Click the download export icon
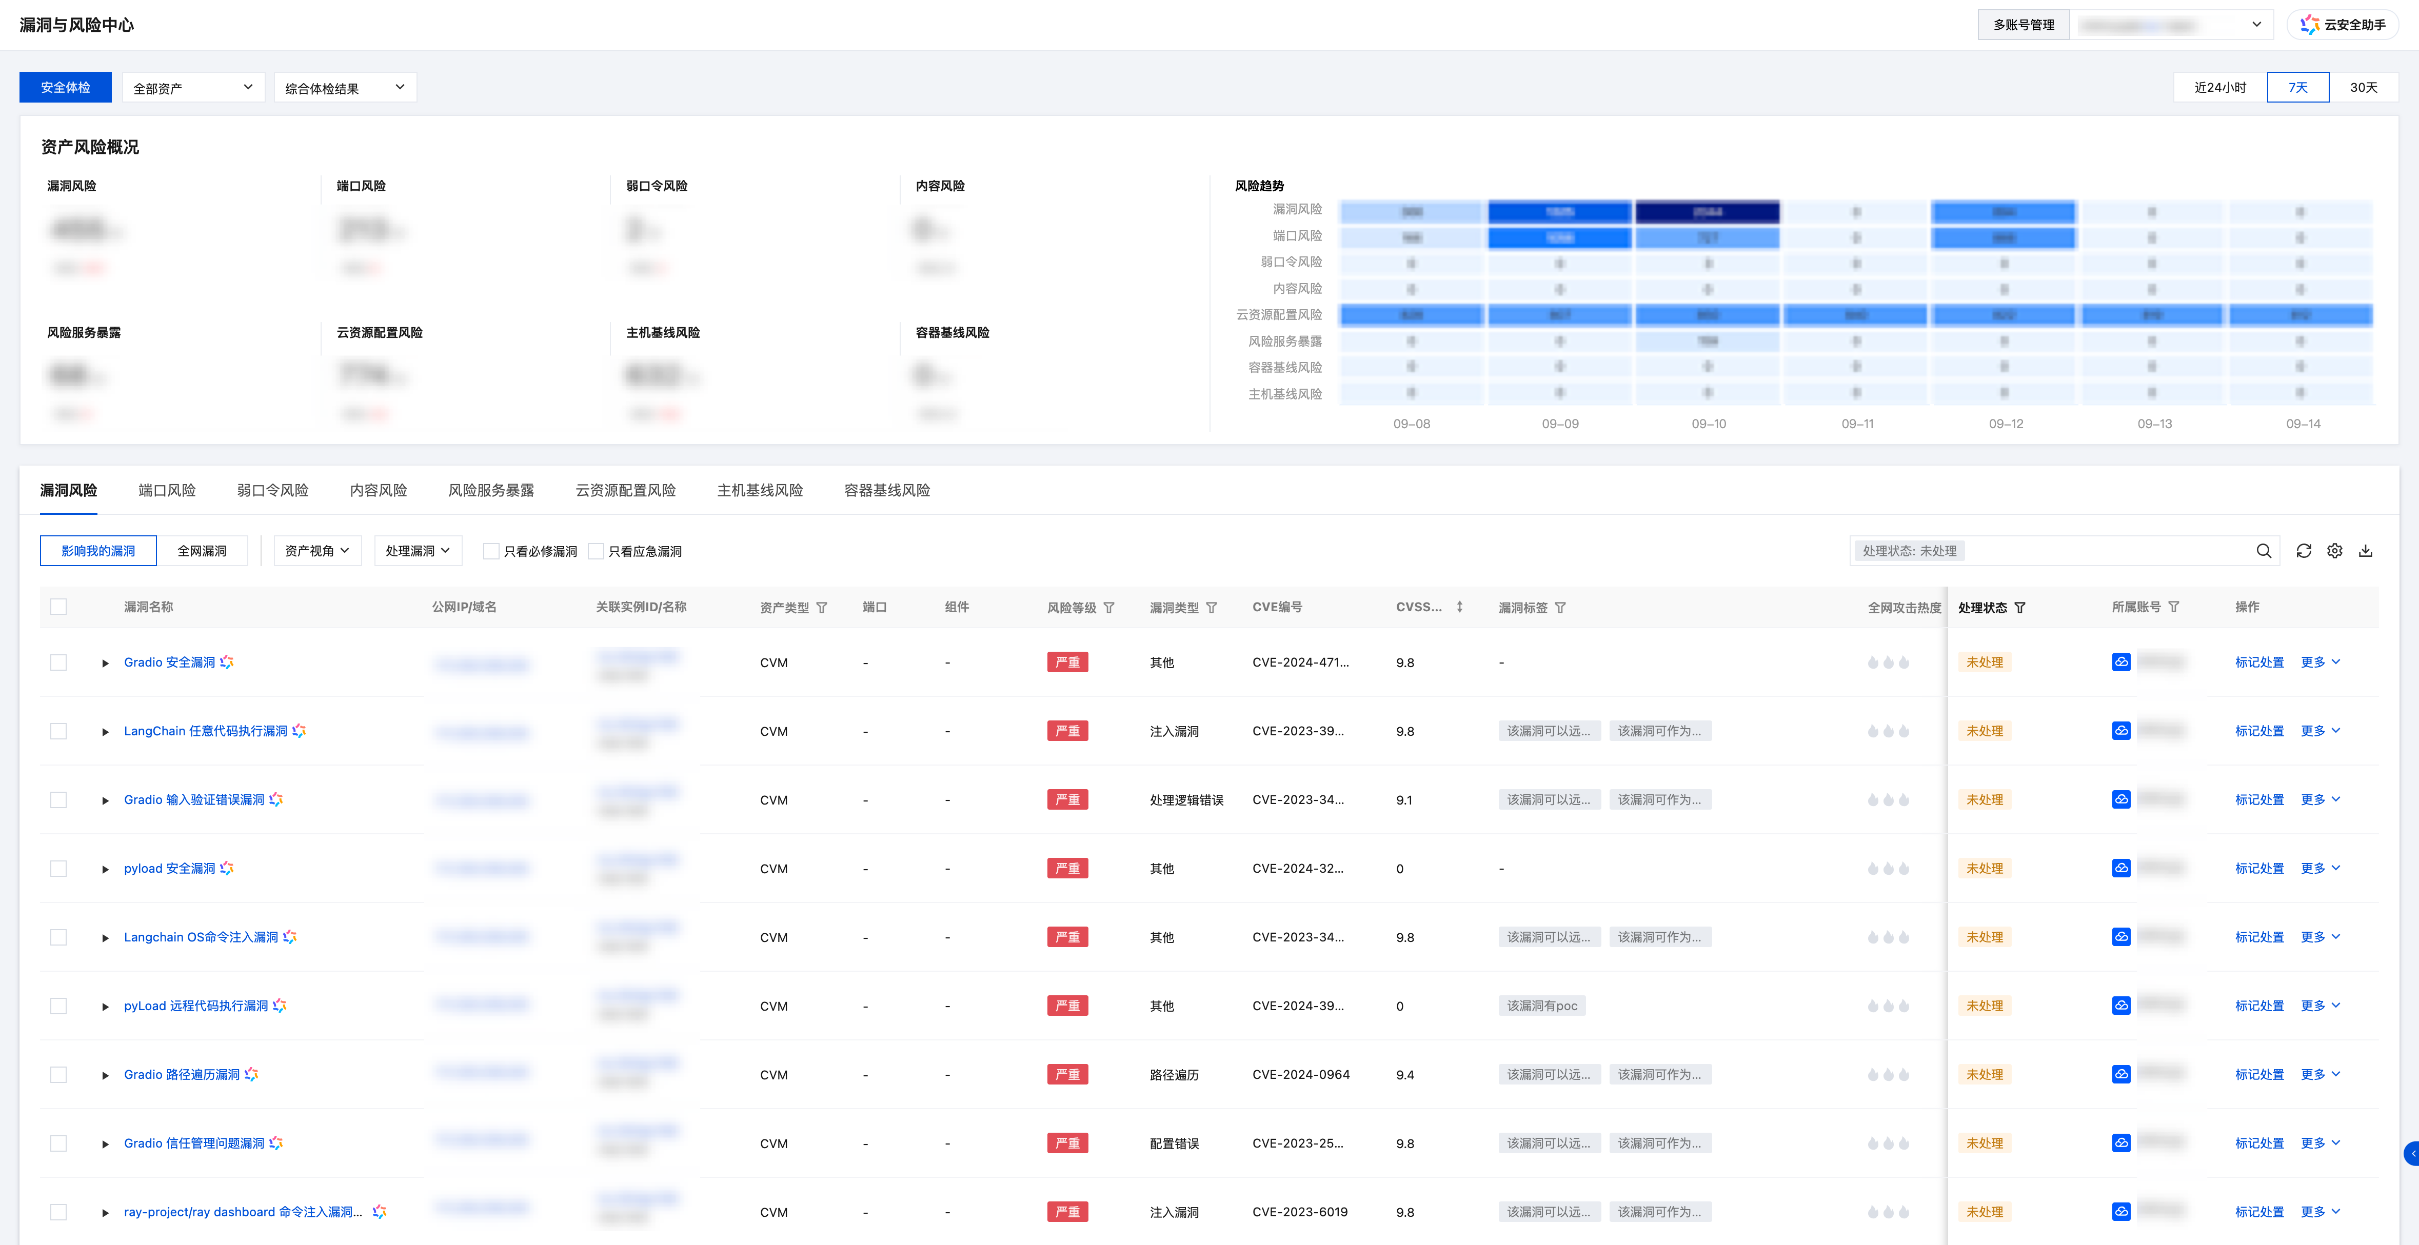Image resolution: width=2419 pixels, height=1245 pixels. click(x=2366, y=551)
